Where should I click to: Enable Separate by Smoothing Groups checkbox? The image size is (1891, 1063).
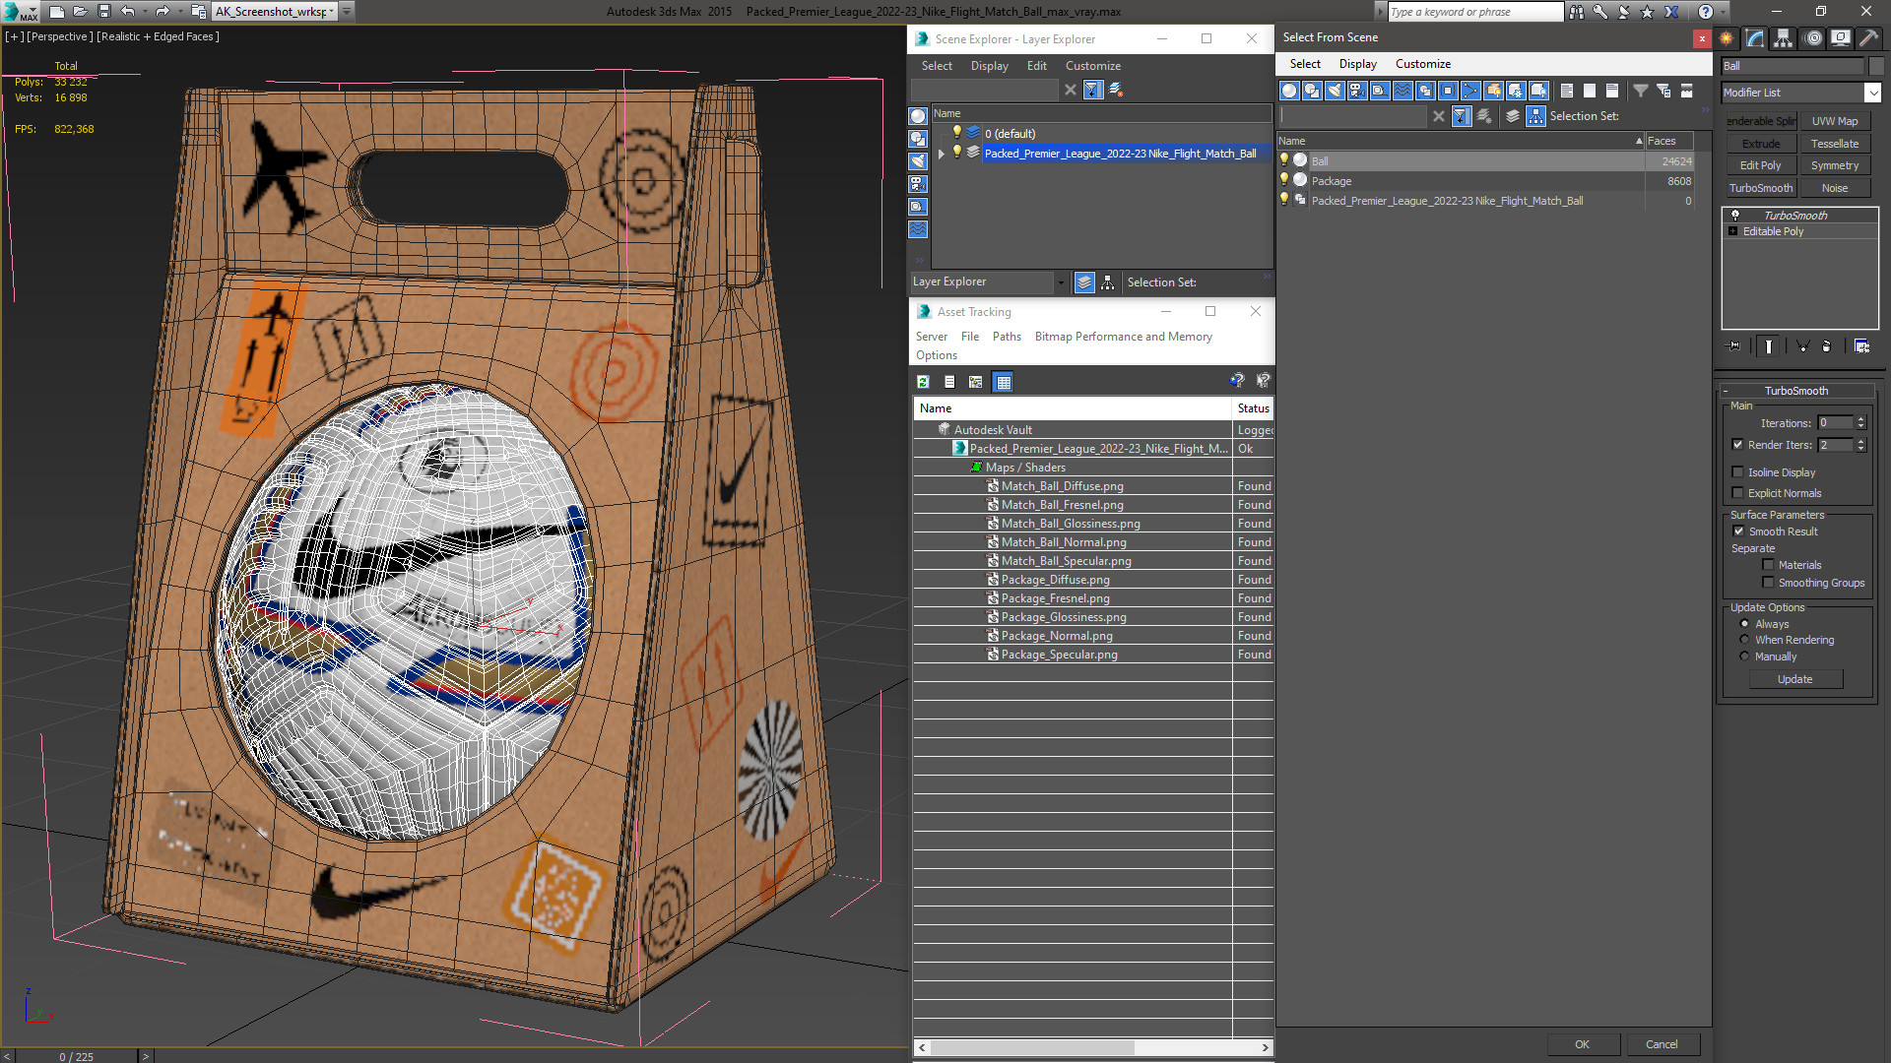pyautogui.click(x=1769, y=583)
